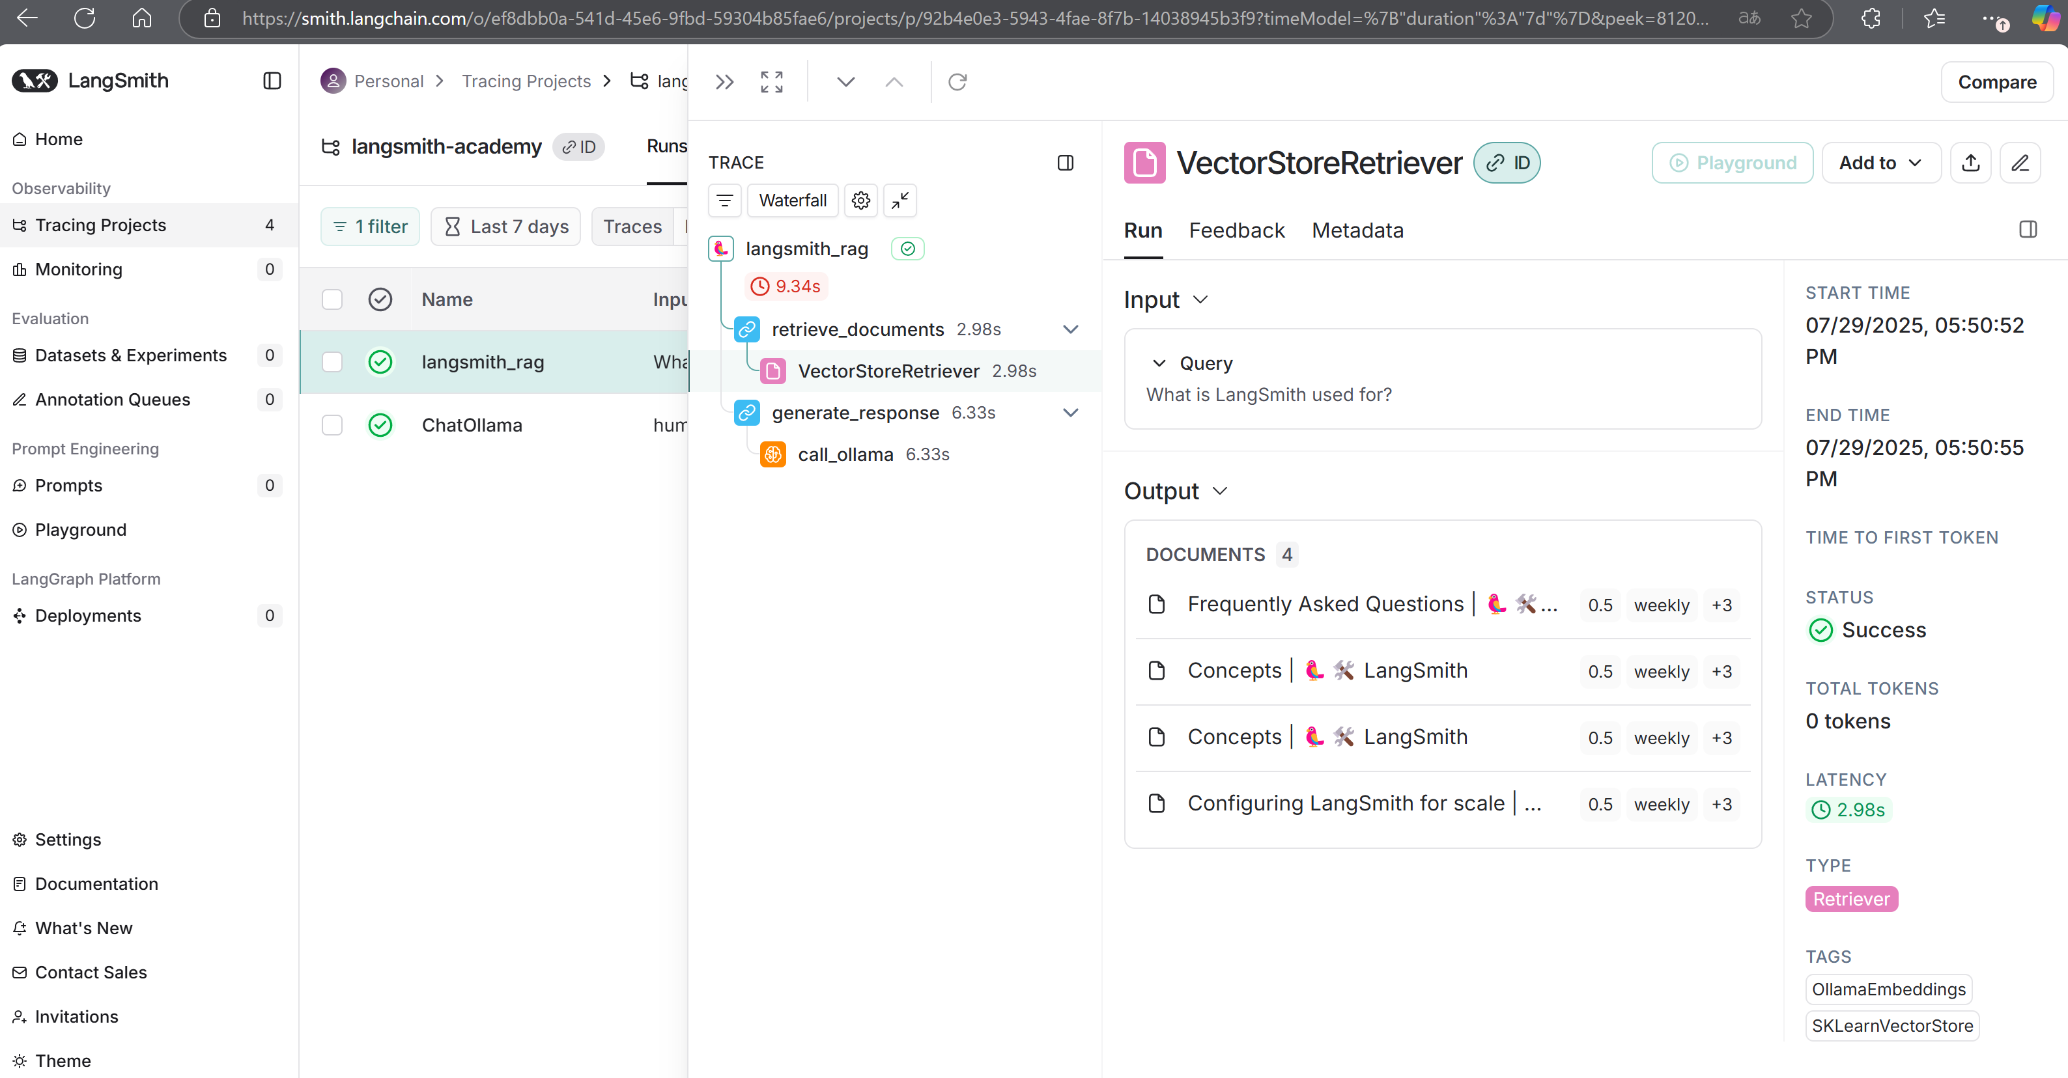Click the browser address bar URL
Screen dimensions: 2068x1078
pyautogui.click(x=974, y=18)
